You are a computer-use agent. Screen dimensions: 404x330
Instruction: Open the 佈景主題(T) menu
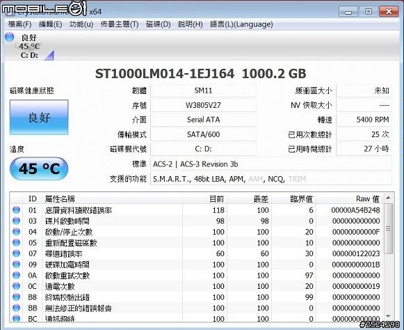(120, 24)
